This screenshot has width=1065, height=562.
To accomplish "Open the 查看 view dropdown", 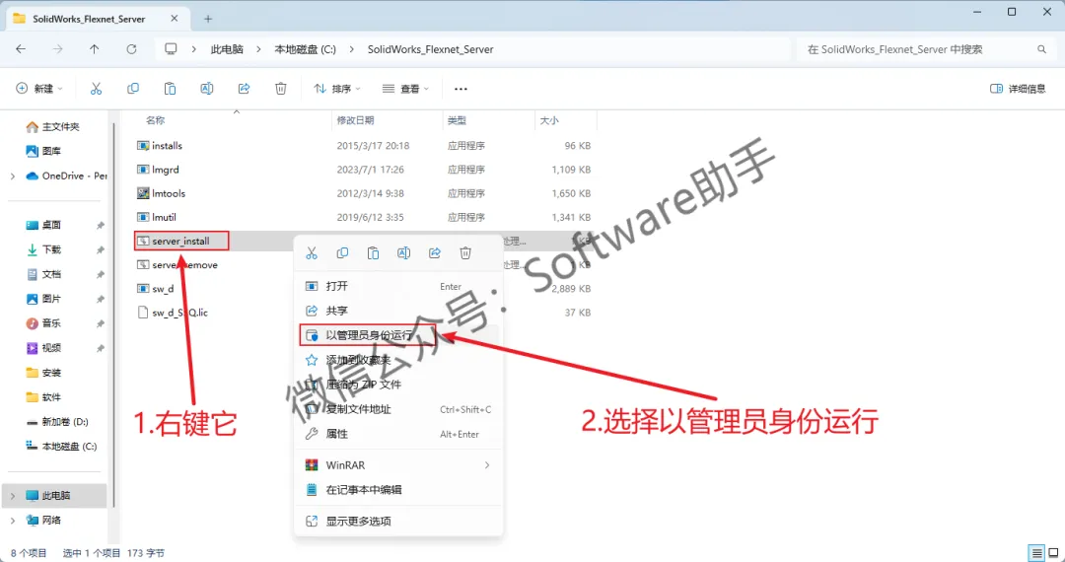I will [405, 88].
